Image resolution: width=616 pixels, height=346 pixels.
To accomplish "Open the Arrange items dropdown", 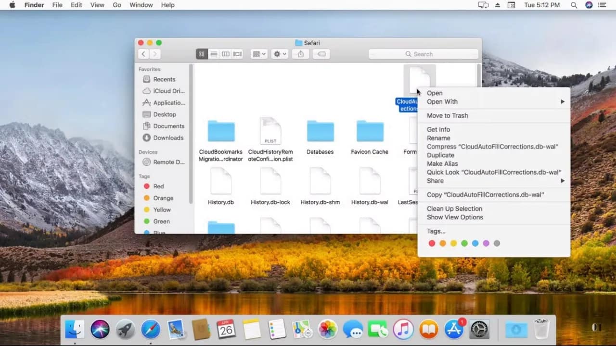I will 258,54.
